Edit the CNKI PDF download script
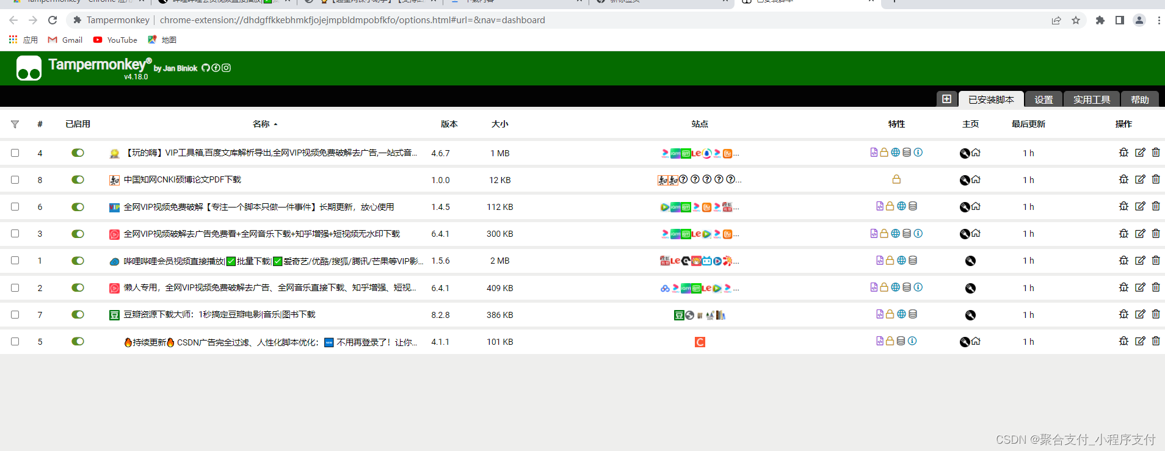 pos(1140,179)
